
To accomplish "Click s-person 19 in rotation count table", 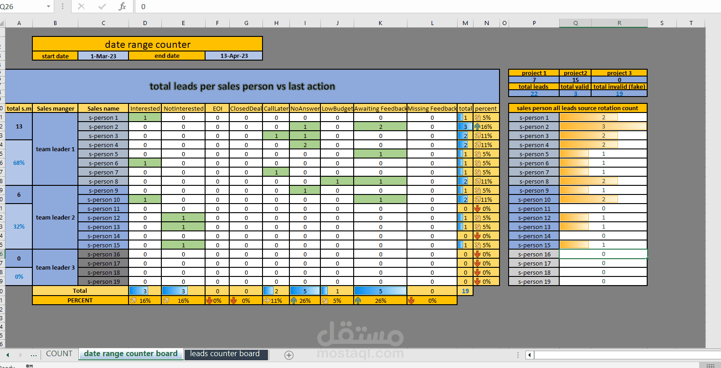I will (534, 281).
